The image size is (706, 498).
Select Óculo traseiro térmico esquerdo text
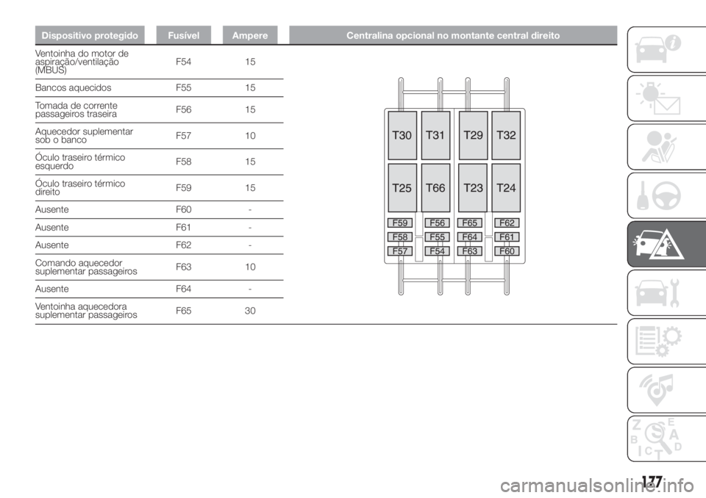[80, 162]
